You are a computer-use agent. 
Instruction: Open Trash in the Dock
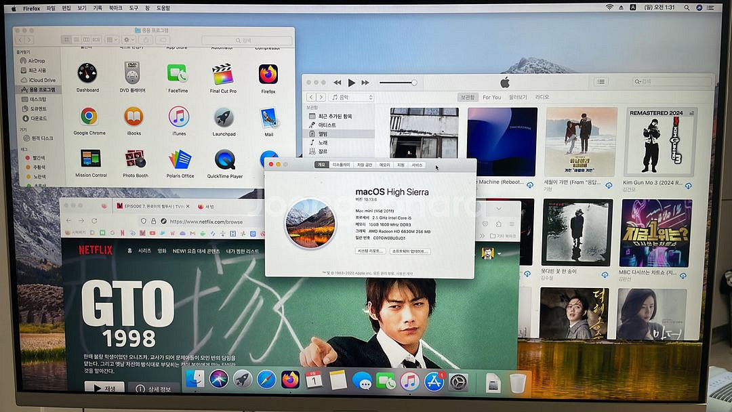tap(517, 383)
